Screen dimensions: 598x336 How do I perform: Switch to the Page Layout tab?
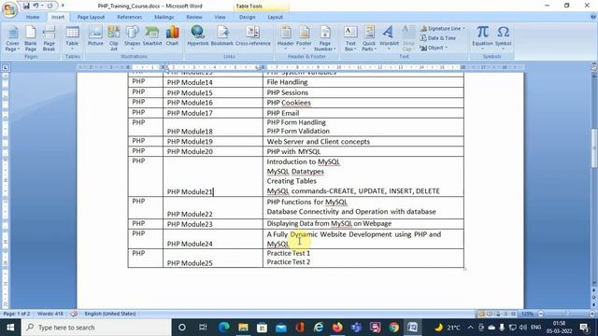91,17
